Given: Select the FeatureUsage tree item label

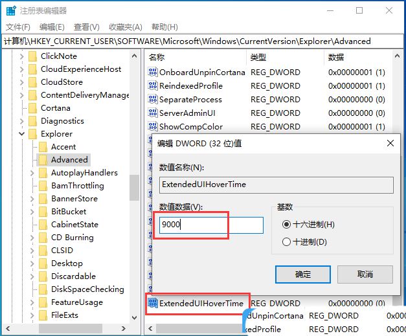Looking at the screenshot, I should tap(77, 302).
